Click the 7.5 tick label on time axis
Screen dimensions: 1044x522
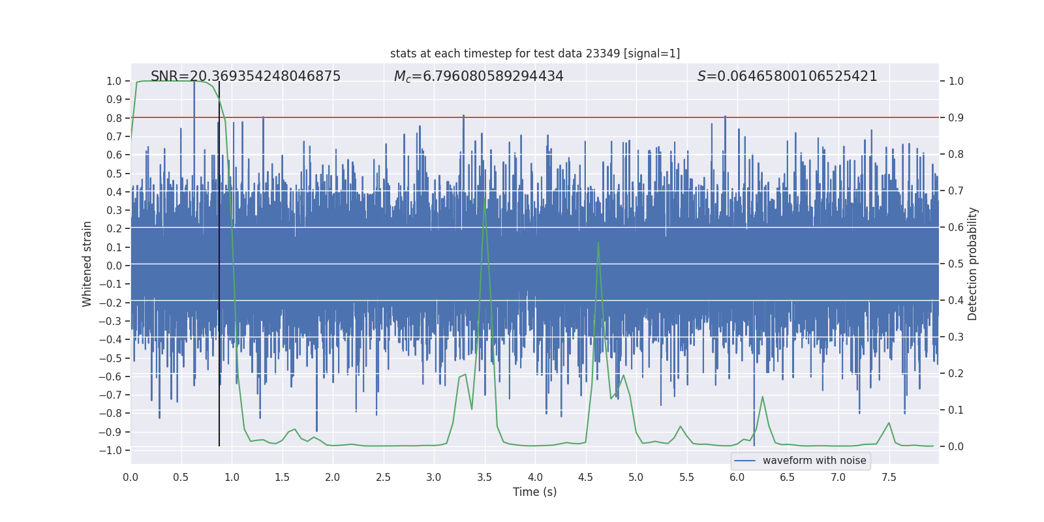click(889, 478)
